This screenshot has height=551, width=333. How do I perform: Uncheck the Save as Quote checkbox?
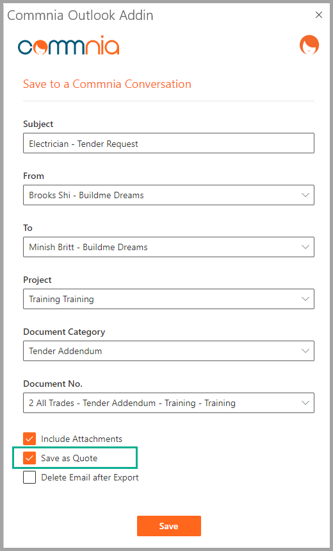(29, 458)
